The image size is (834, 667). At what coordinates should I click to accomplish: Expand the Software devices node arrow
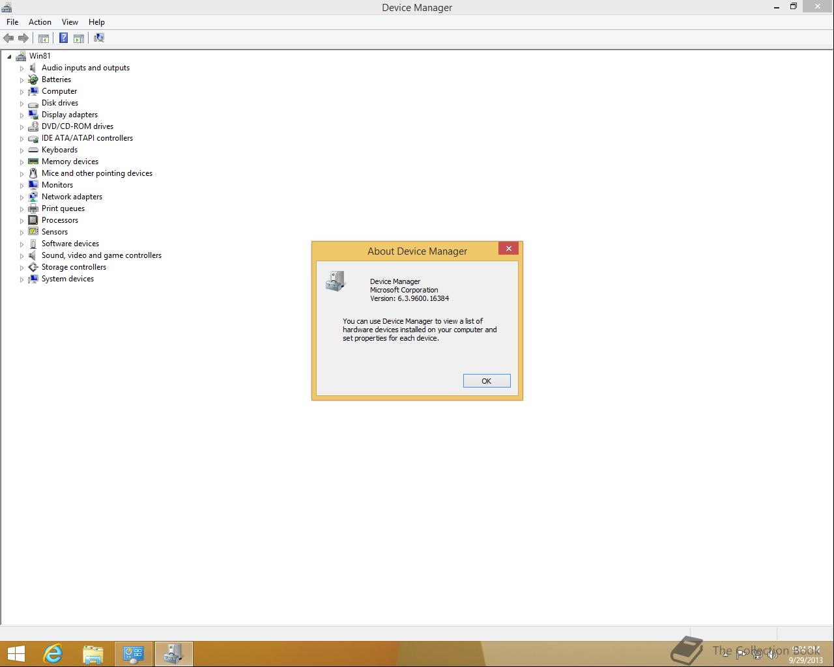click(22, 244)
